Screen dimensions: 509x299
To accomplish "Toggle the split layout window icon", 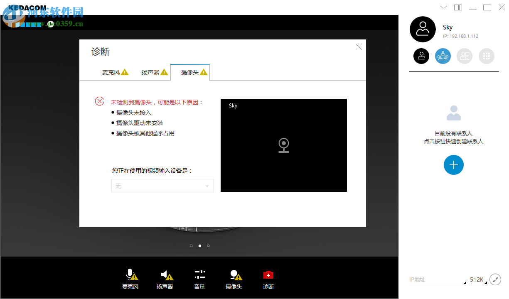I will 458,7.
